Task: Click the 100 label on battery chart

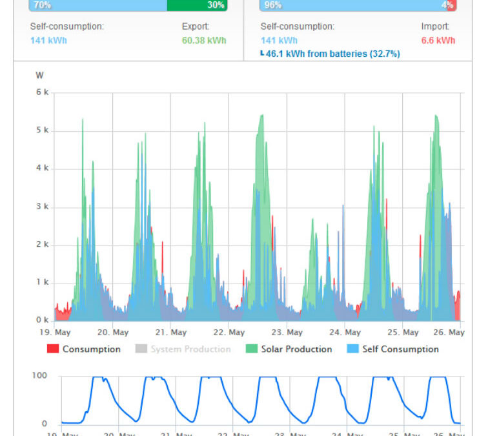Action: [40, 375]
